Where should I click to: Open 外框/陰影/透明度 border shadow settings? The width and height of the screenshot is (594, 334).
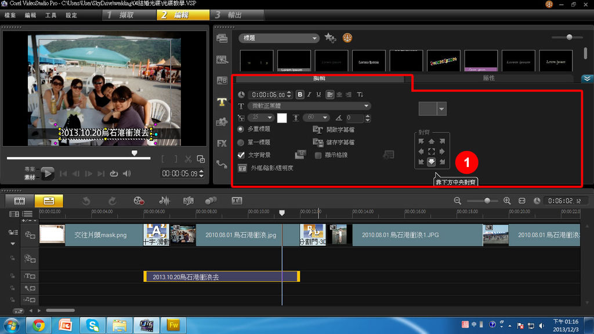coord(266,168)
